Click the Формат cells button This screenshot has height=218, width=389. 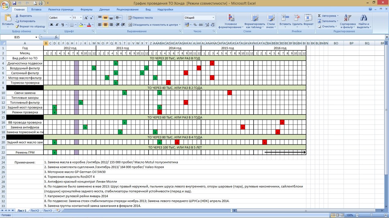(x=308, y=20)
